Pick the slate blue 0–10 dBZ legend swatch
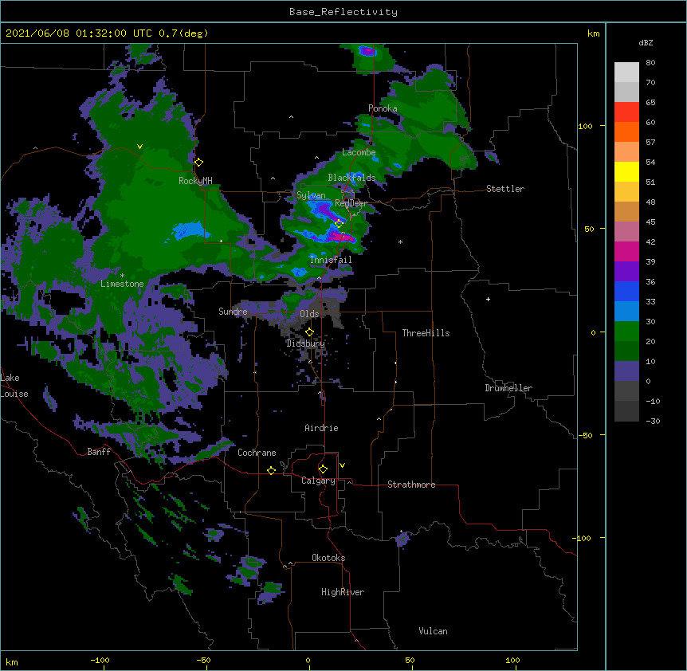 click(x=626, y=371)
